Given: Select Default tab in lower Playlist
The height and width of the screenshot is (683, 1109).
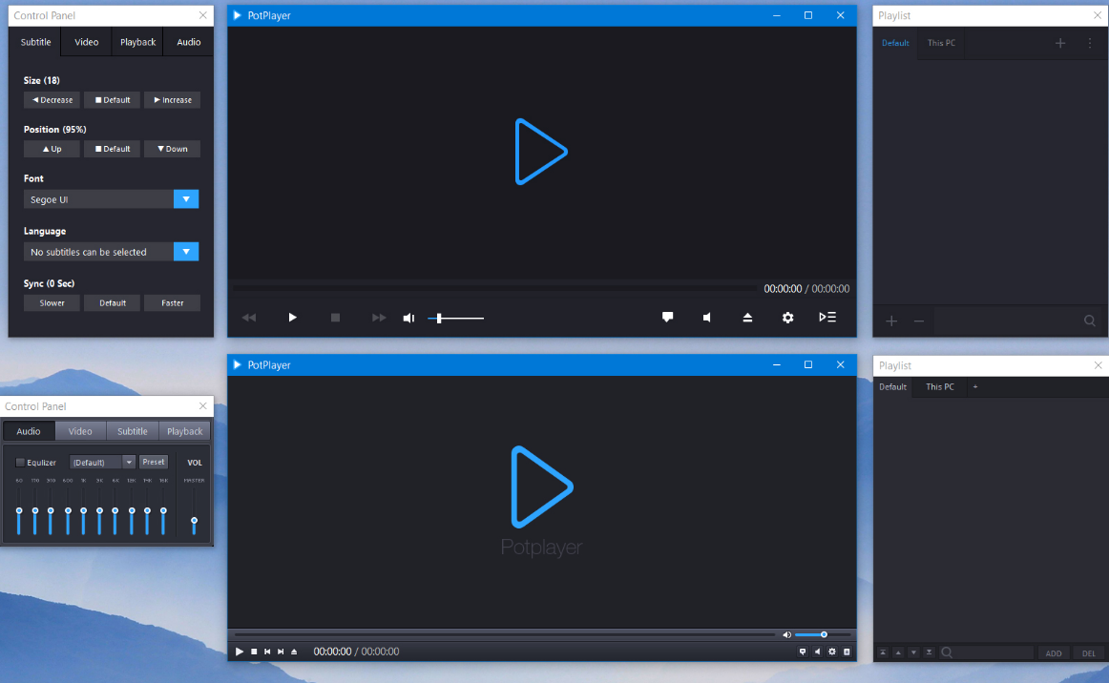Looking at the screenshot, I should pyautogui.click(x=892, y=386).
